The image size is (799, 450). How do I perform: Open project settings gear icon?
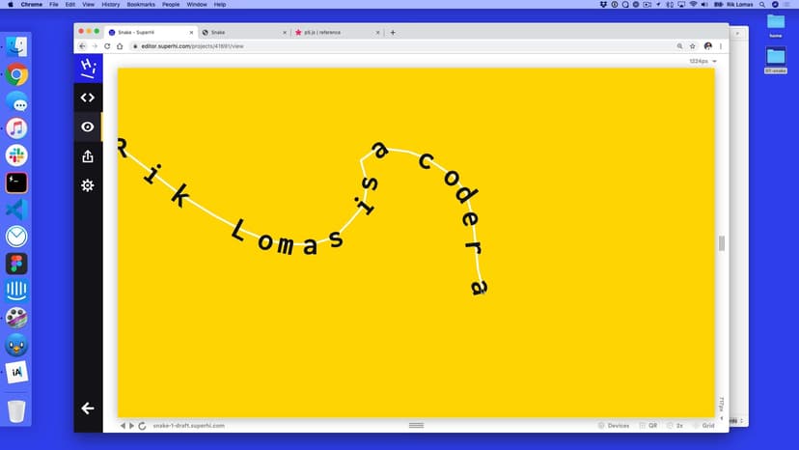88,185
